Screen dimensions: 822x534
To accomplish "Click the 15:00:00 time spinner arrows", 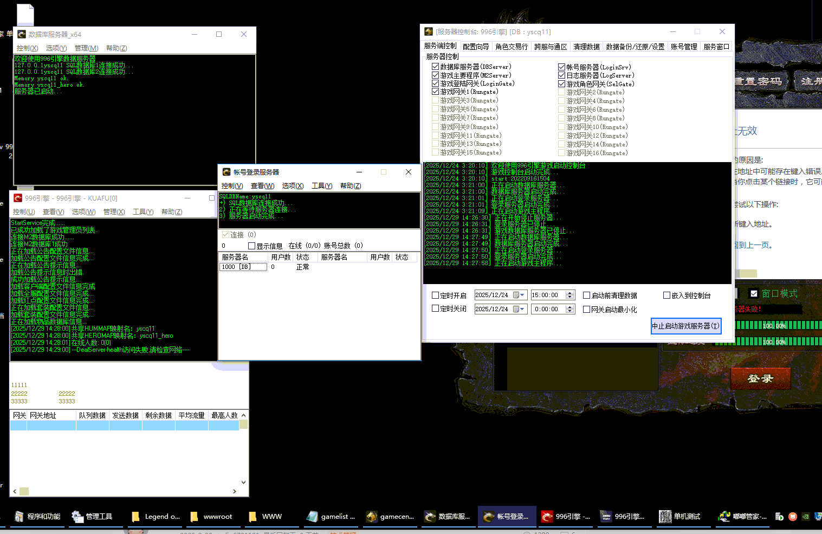I will pos(569,295).
